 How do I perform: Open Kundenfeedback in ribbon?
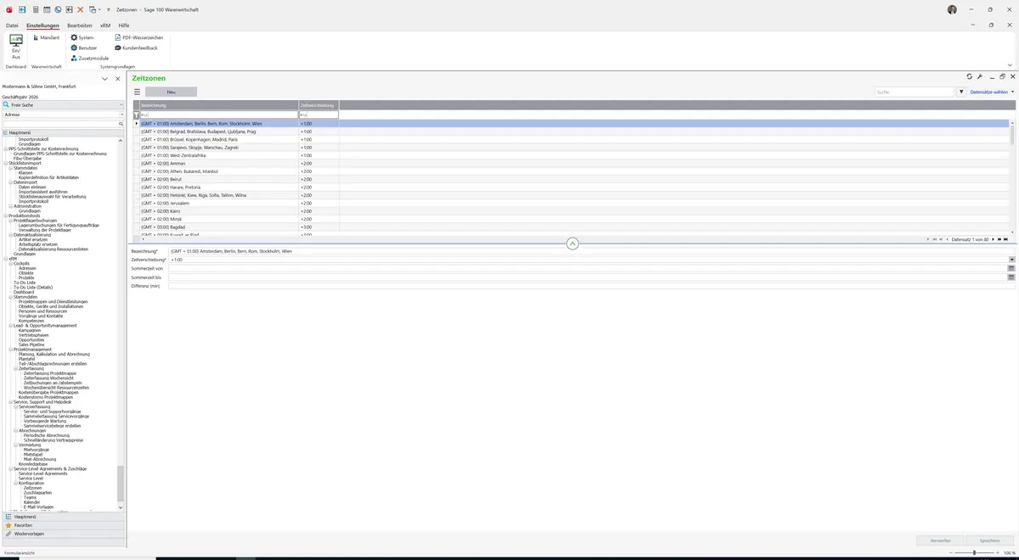(x=136, y=48)
